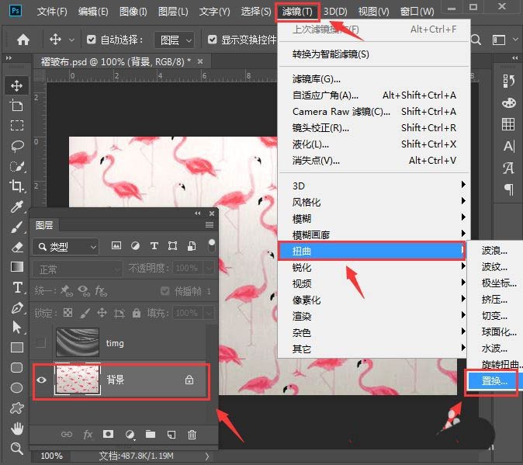Add a layer mask

point(108,434)
